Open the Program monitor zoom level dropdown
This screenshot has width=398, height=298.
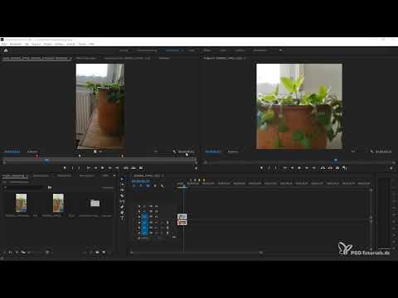tap(233, 151)
